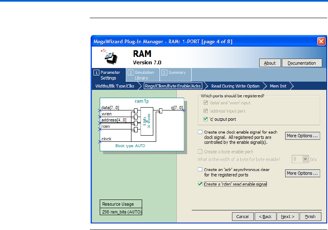Click the window title bar text
The image size is (328, 230).
(x=163, y=42)
